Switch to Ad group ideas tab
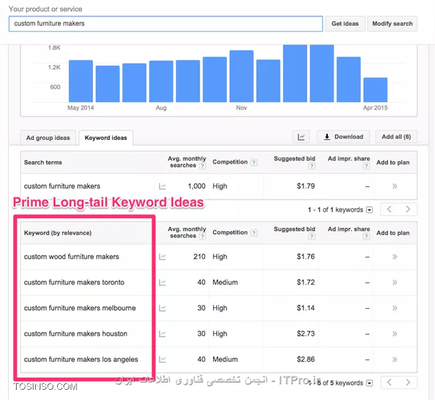Image resolution: width=435 pixels, height=400 pixels. 48,137
